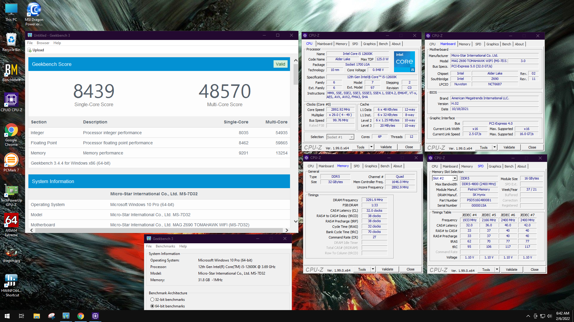Open Google Chrome desktop shortcut
This screenshot has height=322, width=574.
[x=11, y=135]
